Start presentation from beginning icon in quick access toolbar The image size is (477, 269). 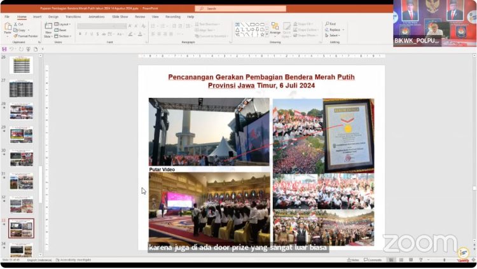(28, 49)
